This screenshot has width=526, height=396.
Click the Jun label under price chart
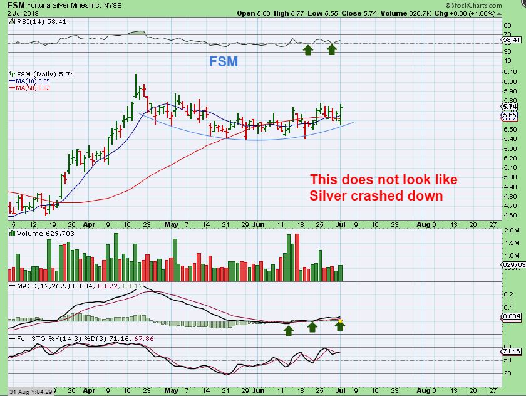pyautogui.click(x=258, y=224)
